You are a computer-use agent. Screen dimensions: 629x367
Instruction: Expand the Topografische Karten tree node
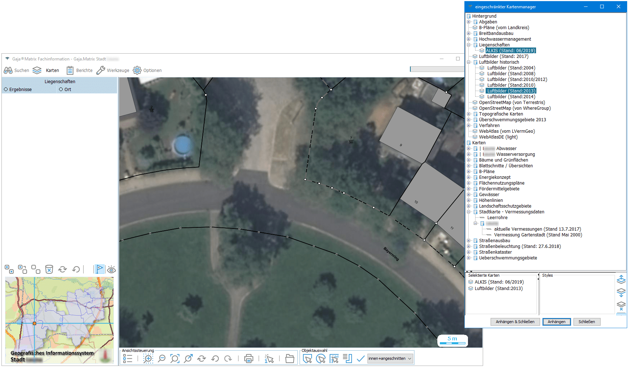click(469, 114)
